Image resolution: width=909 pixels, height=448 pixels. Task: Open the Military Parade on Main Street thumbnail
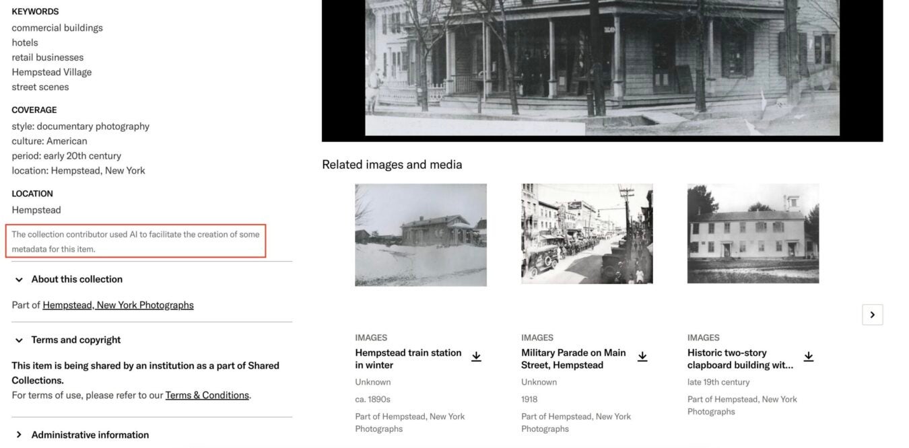click(586, 233)
